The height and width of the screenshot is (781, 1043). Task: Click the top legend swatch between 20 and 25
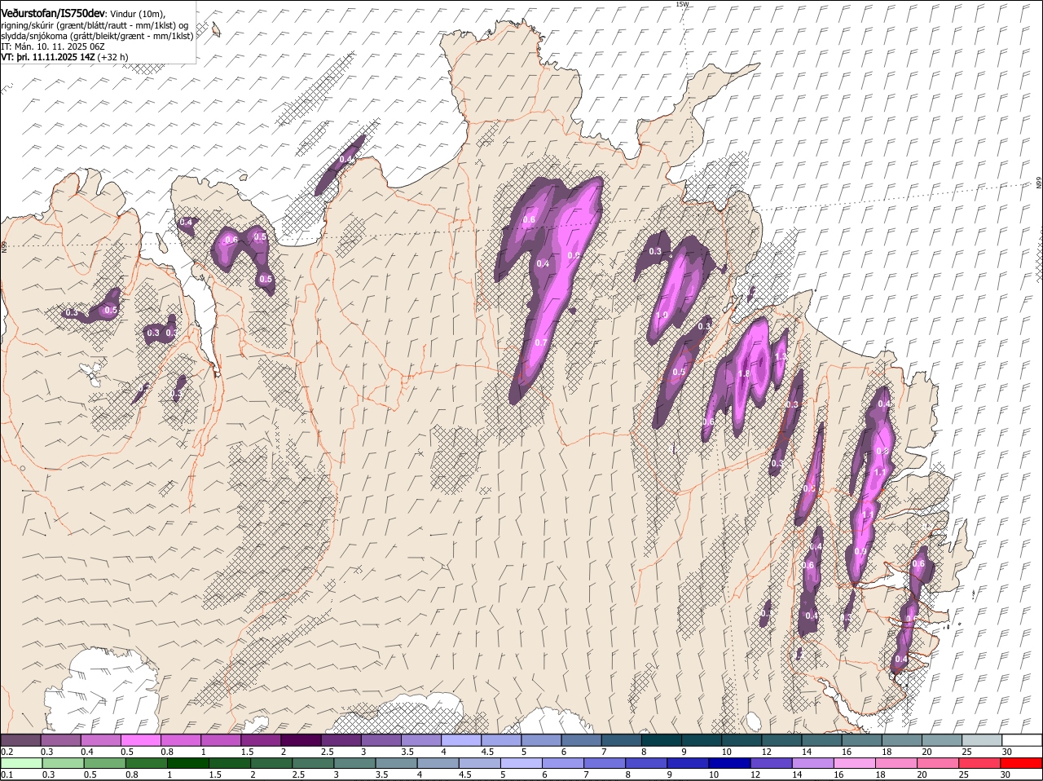pos(942,739)
